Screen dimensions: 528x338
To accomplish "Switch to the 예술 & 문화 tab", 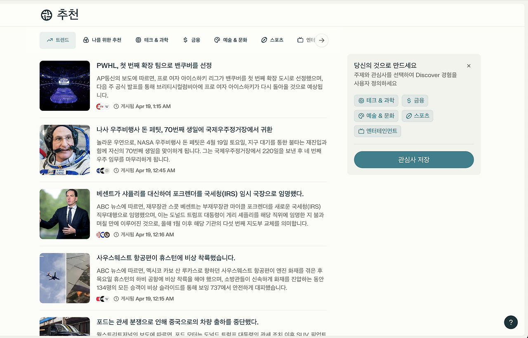I will tap(231, 40).
